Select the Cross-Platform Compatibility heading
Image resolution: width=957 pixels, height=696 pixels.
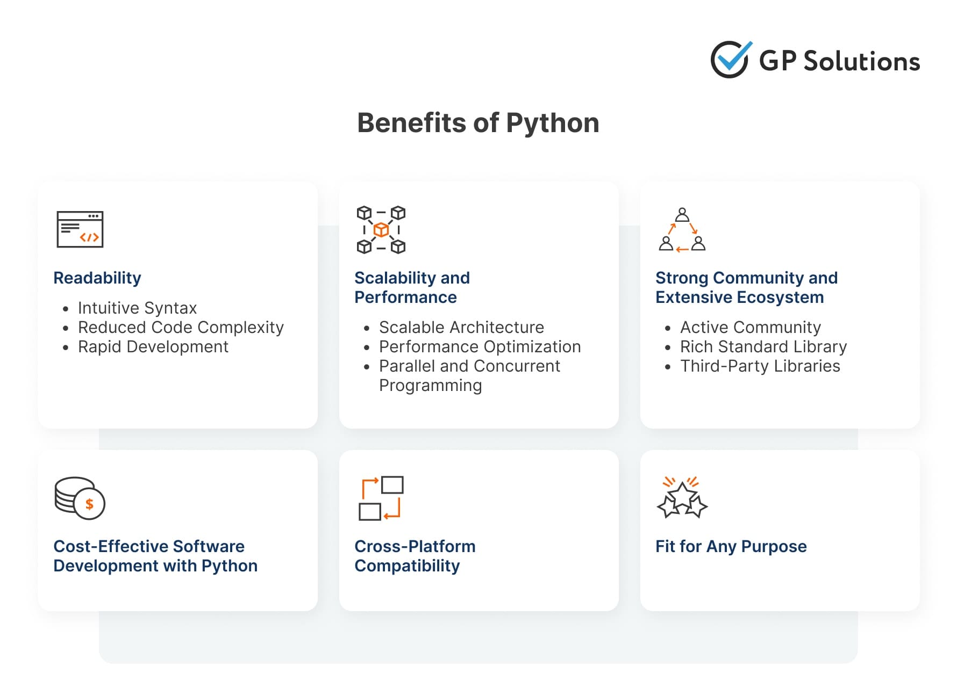(x=415, y=556)
